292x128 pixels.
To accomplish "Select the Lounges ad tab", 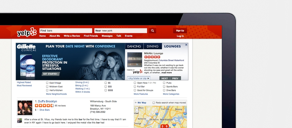I will pos(173,46).
